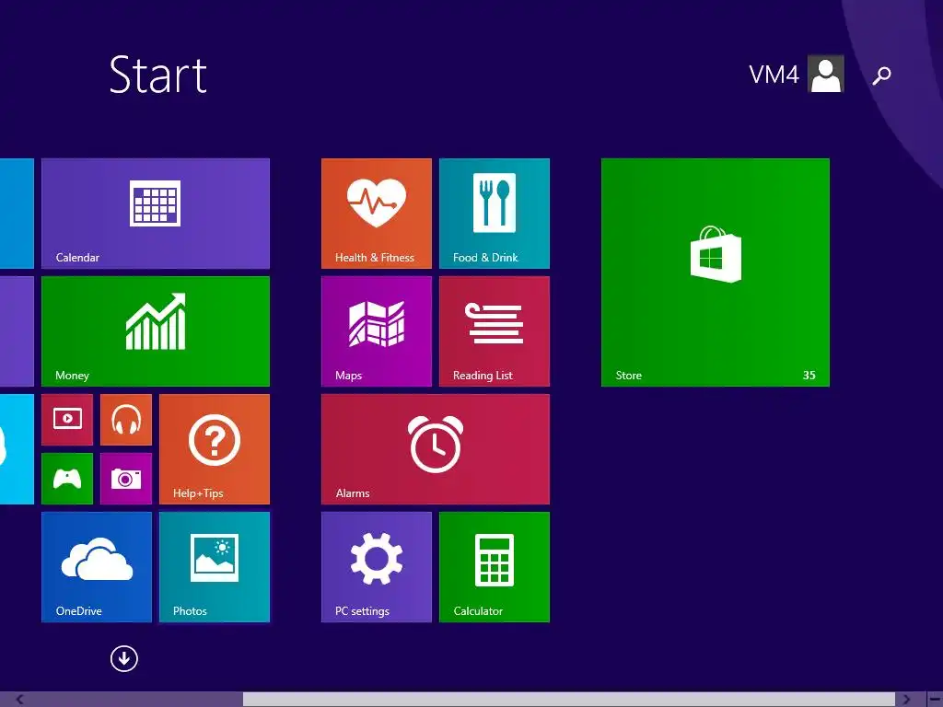943x707 pixels.
Task: Open the Xbox Games controller tile
Action: pyautogui.click(x=67, y=479)
